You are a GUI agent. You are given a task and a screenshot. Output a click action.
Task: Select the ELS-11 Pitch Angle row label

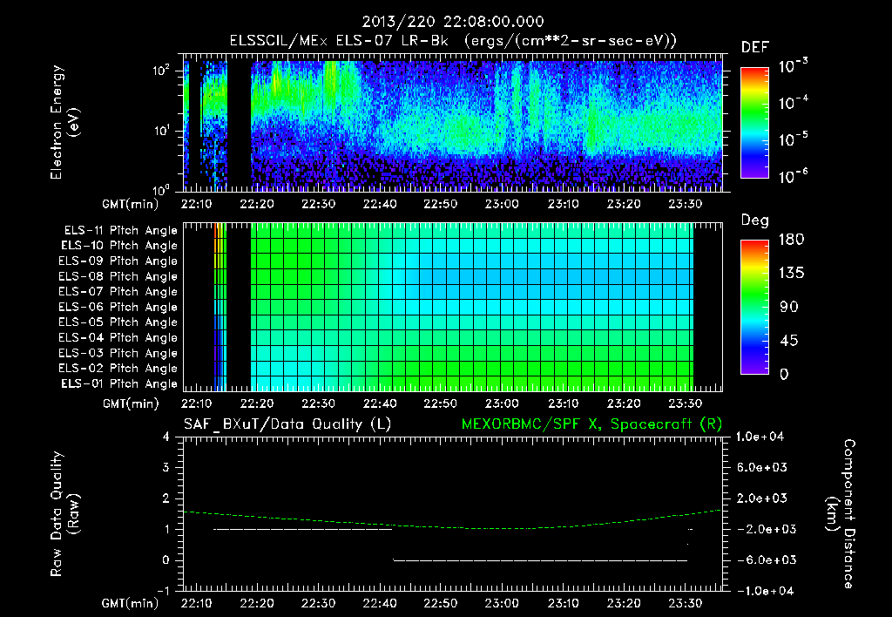pyautogui.click(x=120, y=231)
